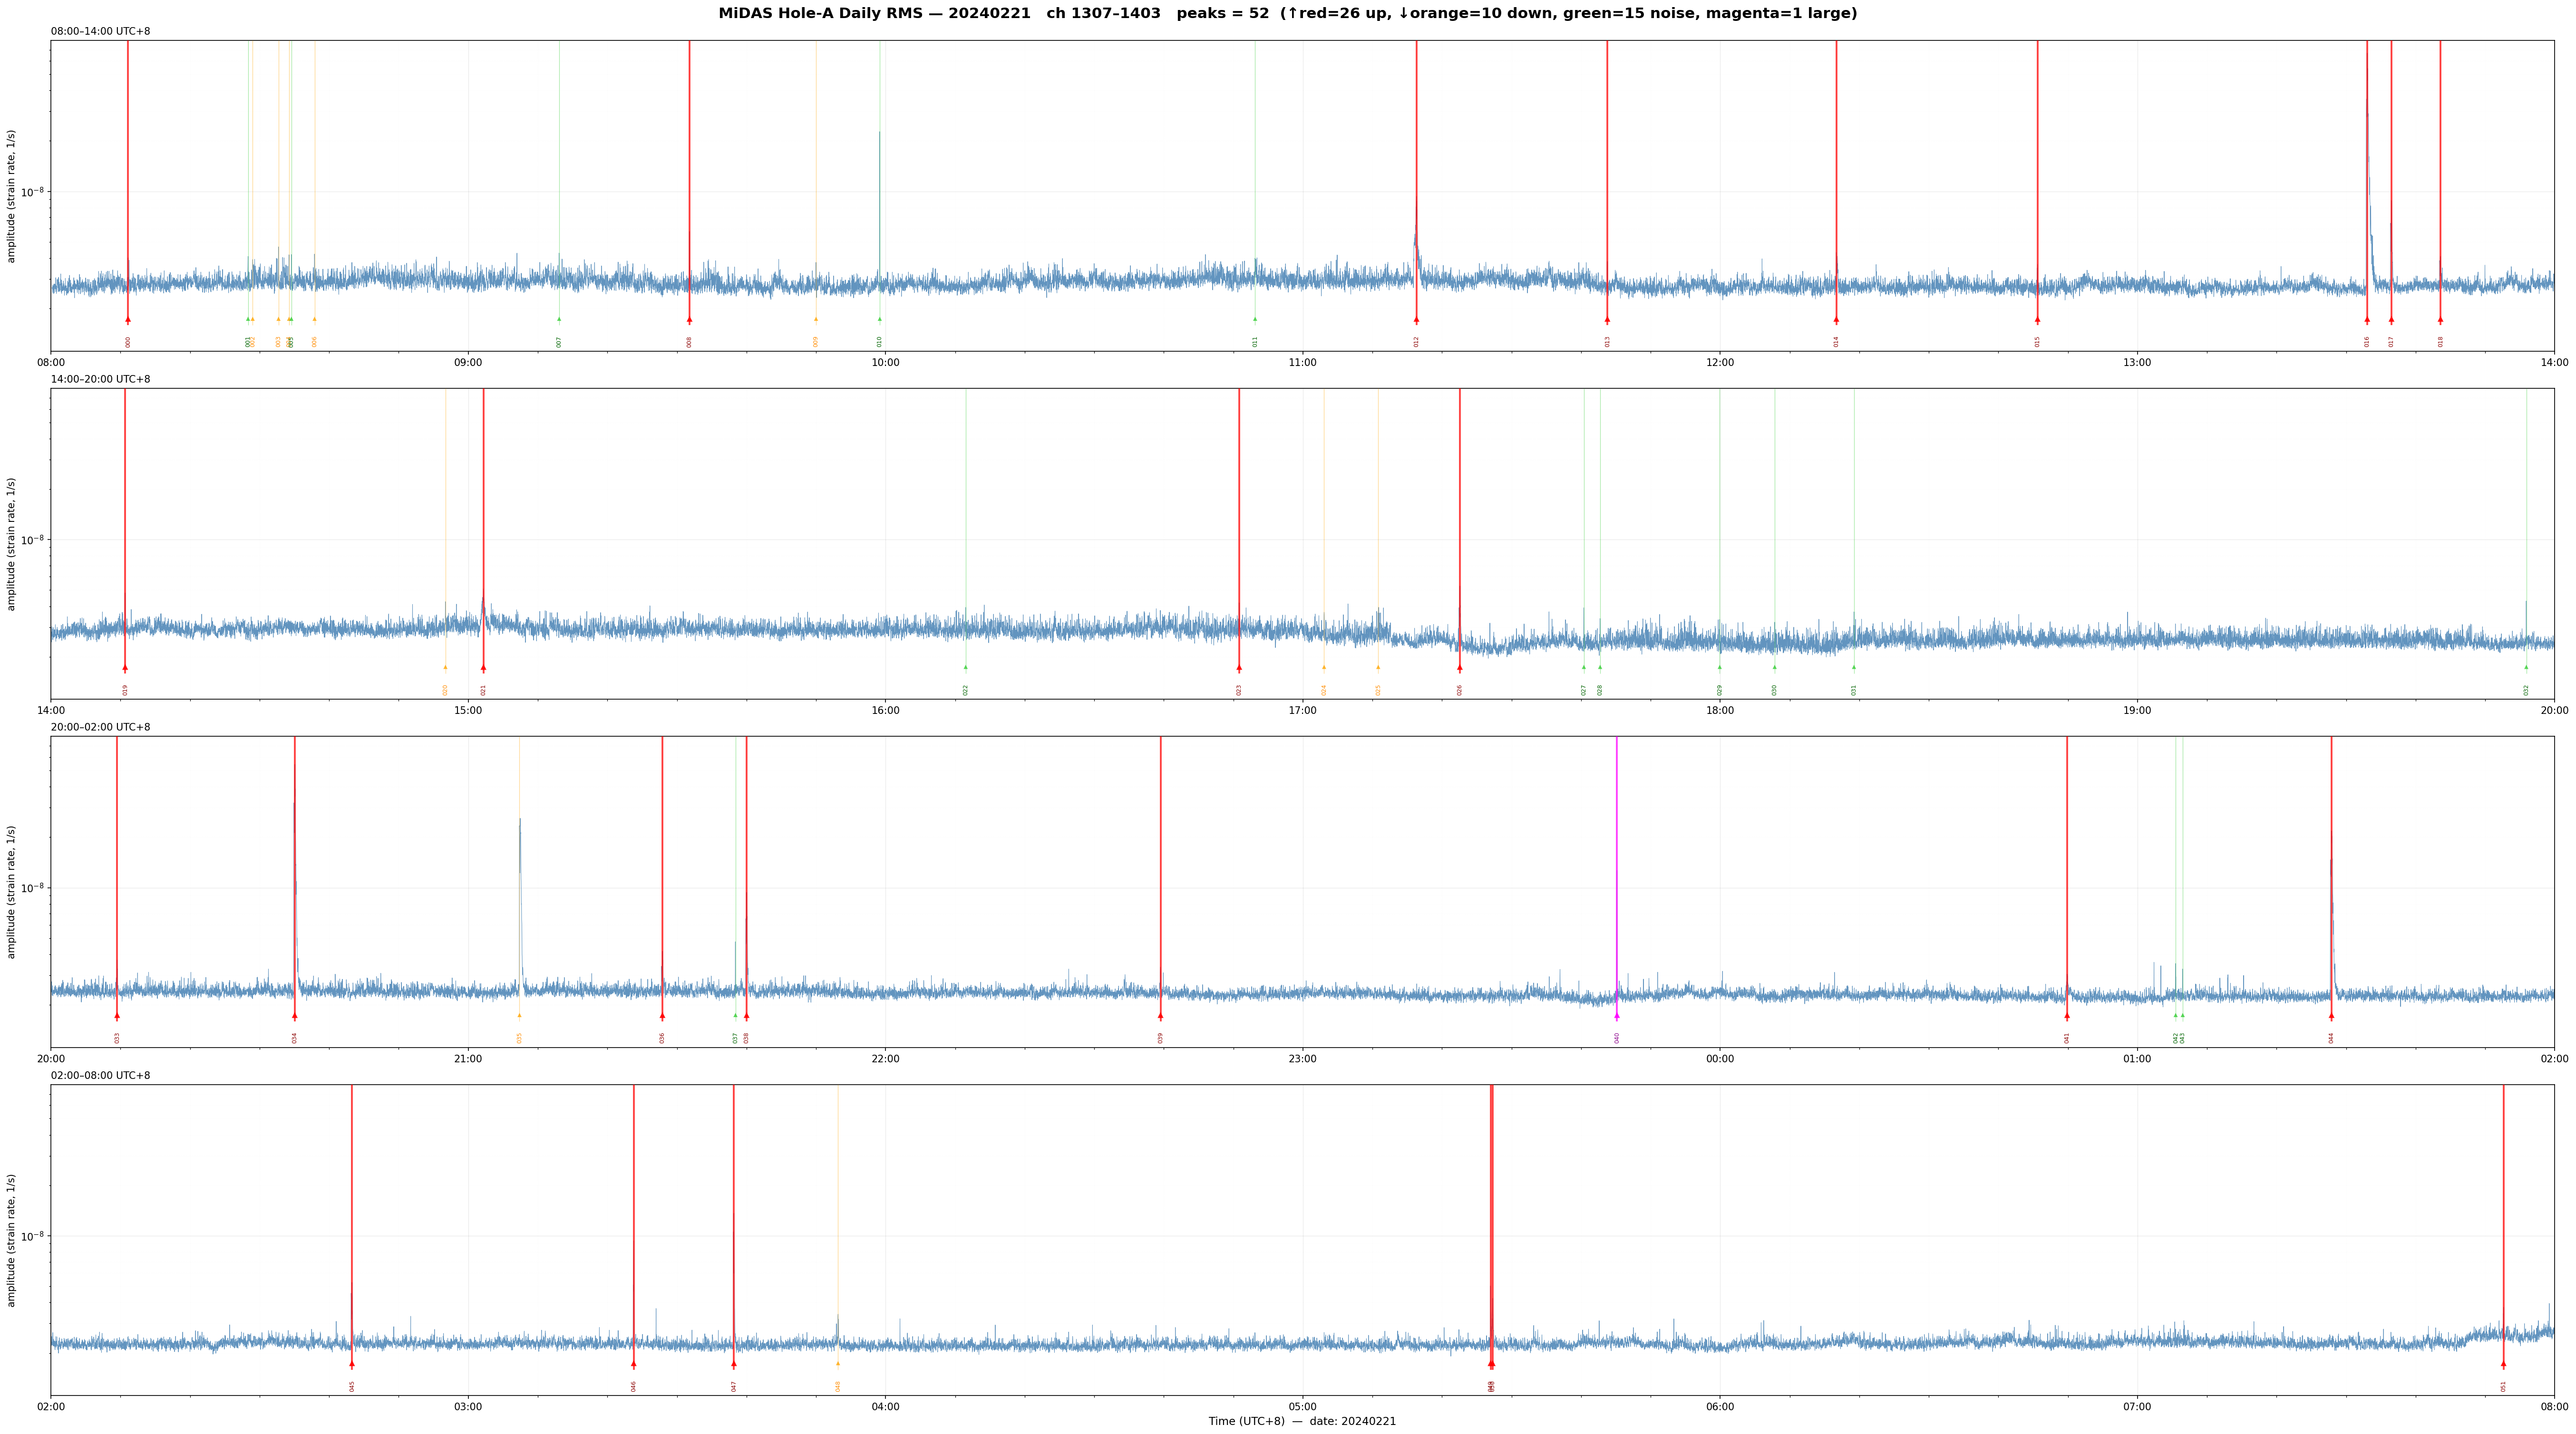Click the green noise marker labeled 032
The image size is (2576, 1434).
(2526, 667)
